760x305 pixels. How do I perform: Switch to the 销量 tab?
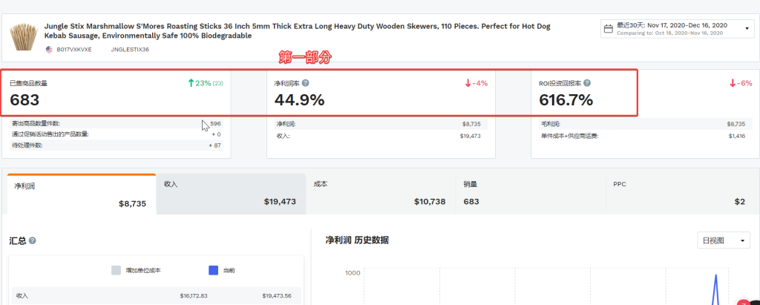(530, 194)
